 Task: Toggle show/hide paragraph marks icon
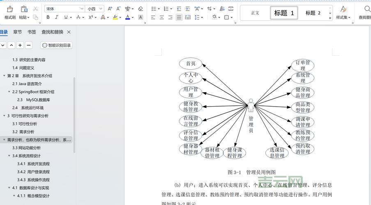pos(231,9)
